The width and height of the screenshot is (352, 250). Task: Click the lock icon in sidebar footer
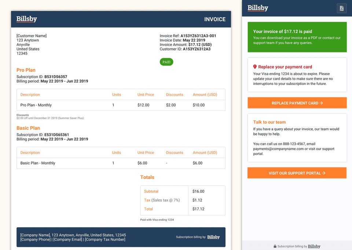(275, 246)
